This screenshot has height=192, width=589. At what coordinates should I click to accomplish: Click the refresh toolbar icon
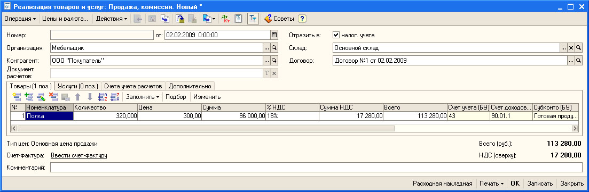pos(152,18)
